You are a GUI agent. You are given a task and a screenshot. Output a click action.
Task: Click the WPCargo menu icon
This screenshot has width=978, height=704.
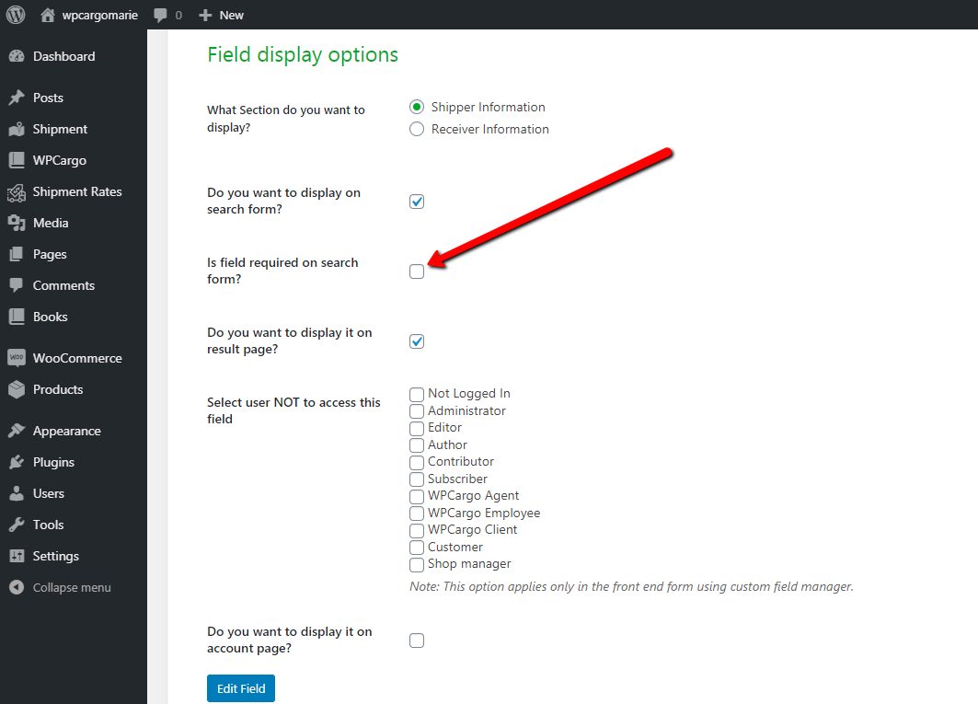point(17,160)
